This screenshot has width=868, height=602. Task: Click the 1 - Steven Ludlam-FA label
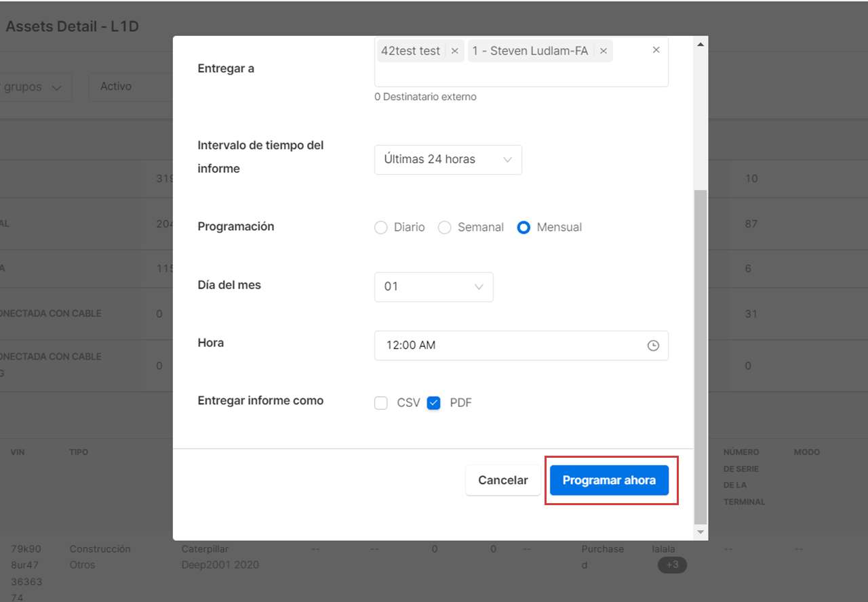pos(530,51)
